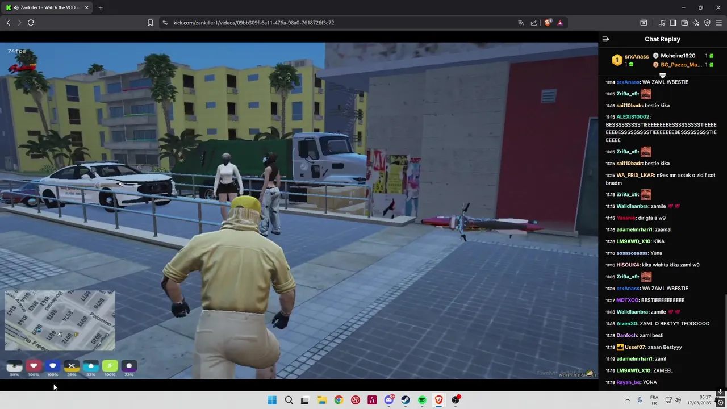Translate this page using the translate icon

pos(521,23)
